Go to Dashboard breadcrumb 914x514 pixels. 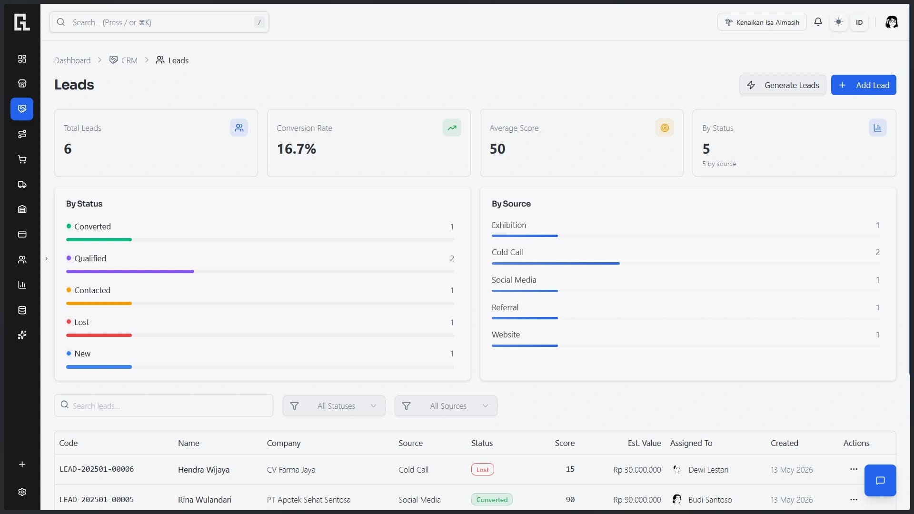coord(72,60)
